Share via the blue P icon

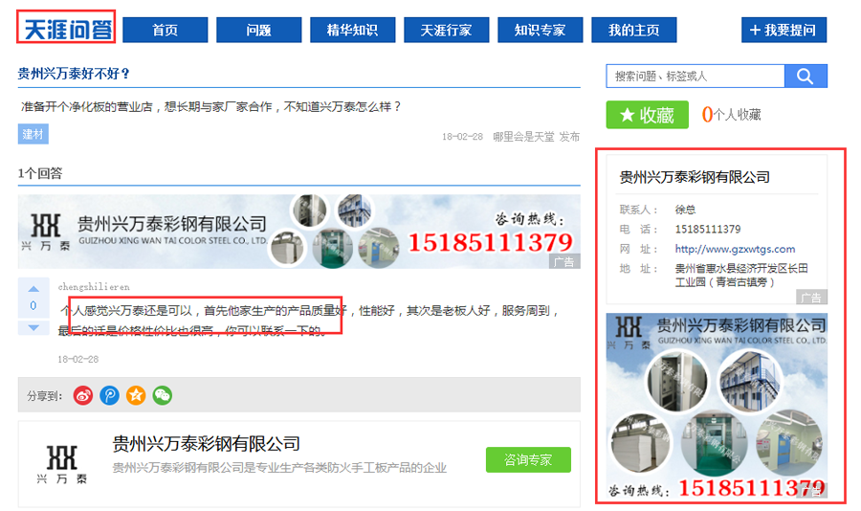pyautogui.click(x=109, y=395)
